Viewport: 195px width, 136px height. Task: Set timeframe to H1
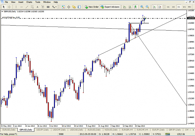pyautogui.click(x=168, y=7)
